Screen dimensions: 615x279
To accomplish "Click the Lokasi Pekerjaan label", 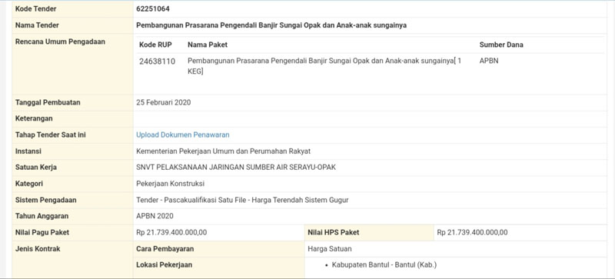I will pyautogui.click(x=165, y=265).
